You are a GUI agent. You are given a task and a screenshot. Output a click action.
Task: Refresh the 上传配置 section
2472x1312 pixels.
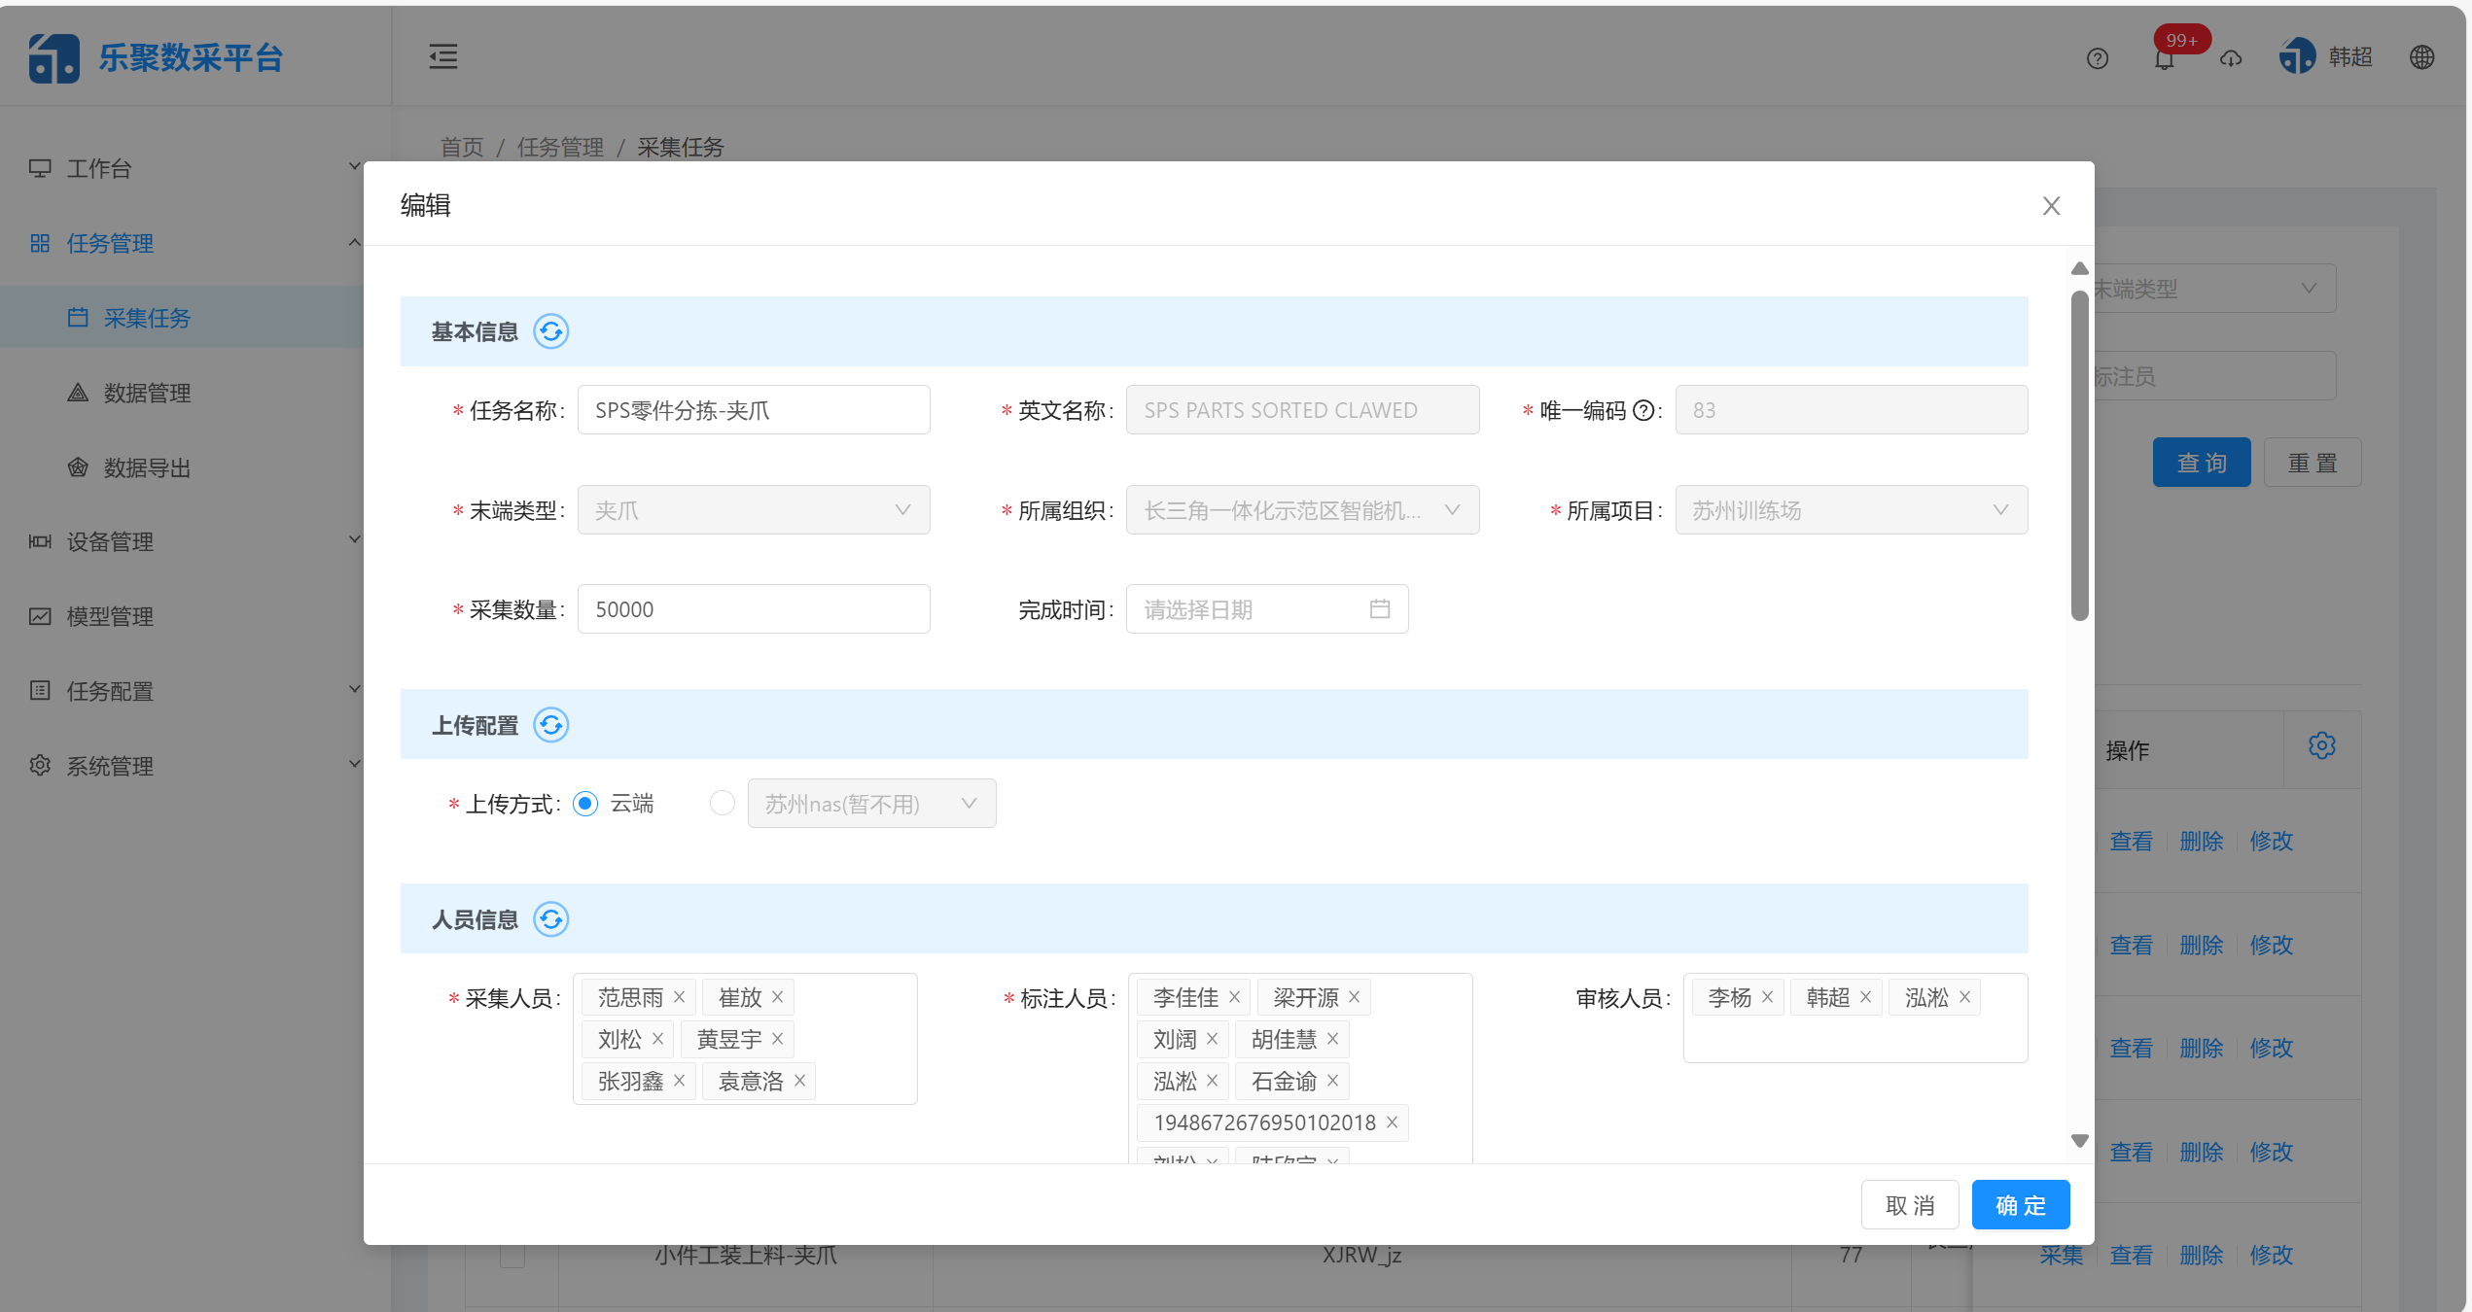[550, 725]
